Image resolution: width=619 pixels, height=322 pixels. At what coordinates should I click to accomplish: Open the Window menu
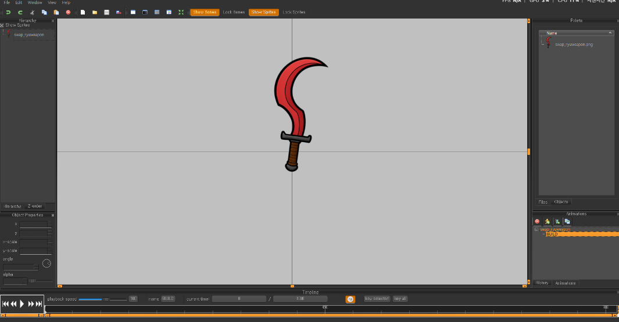point(35,3)
